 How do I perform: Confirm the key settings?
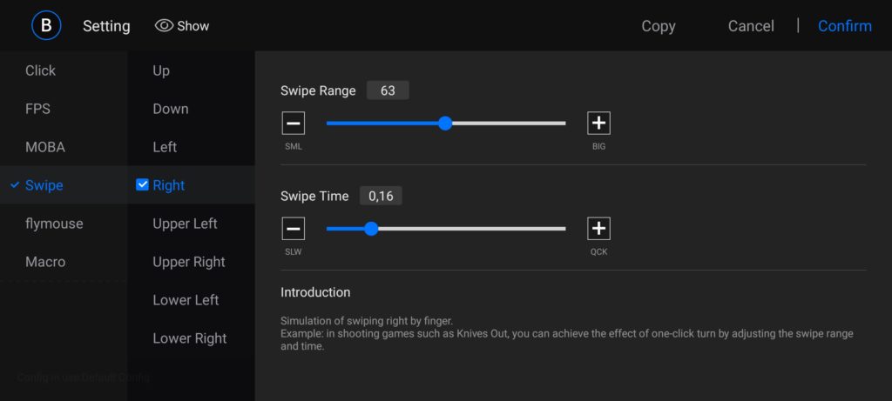pyautogui.click(x=844, y=26)
